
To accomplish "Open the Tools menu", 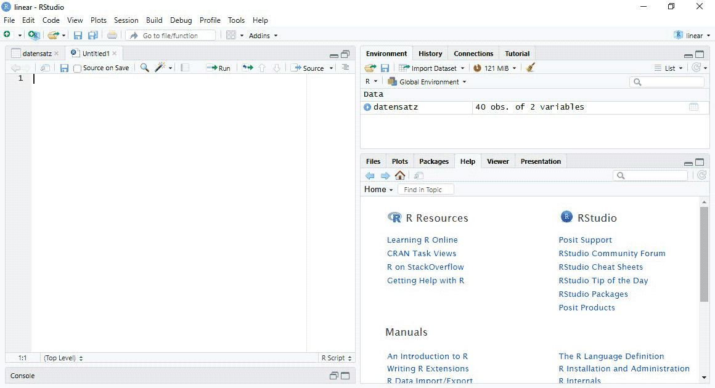I will click(236, 20).
